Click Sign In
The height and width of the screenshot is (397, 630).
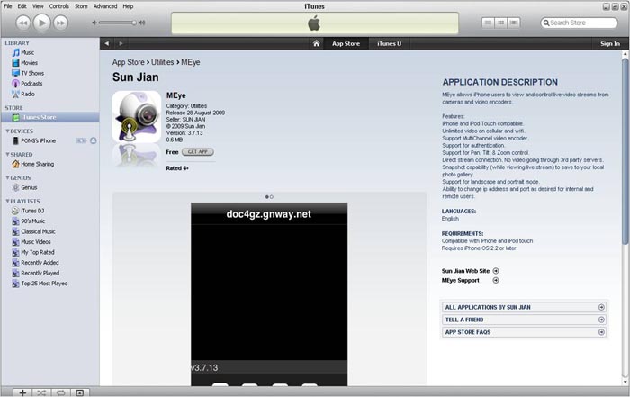click(x=610, y=43)
